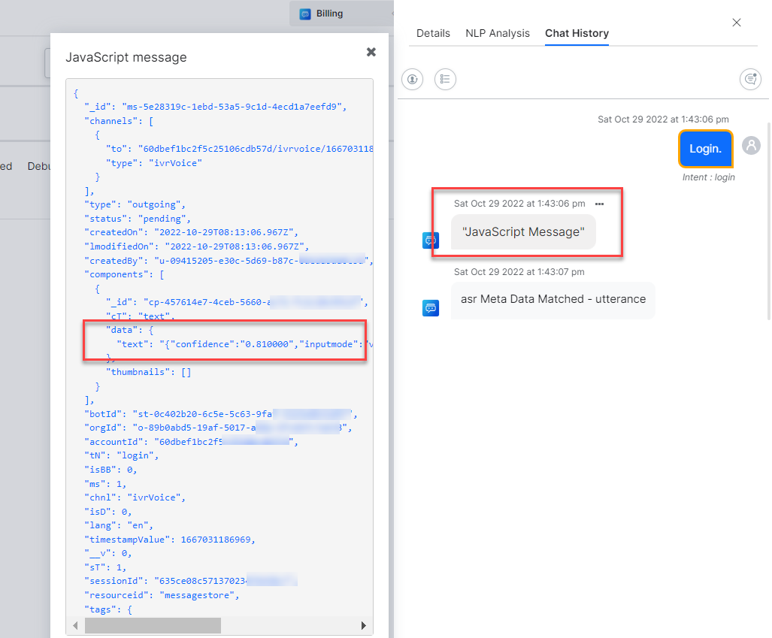Close the chat history side panel
The image size is (772, 638).
click(737, 23)
